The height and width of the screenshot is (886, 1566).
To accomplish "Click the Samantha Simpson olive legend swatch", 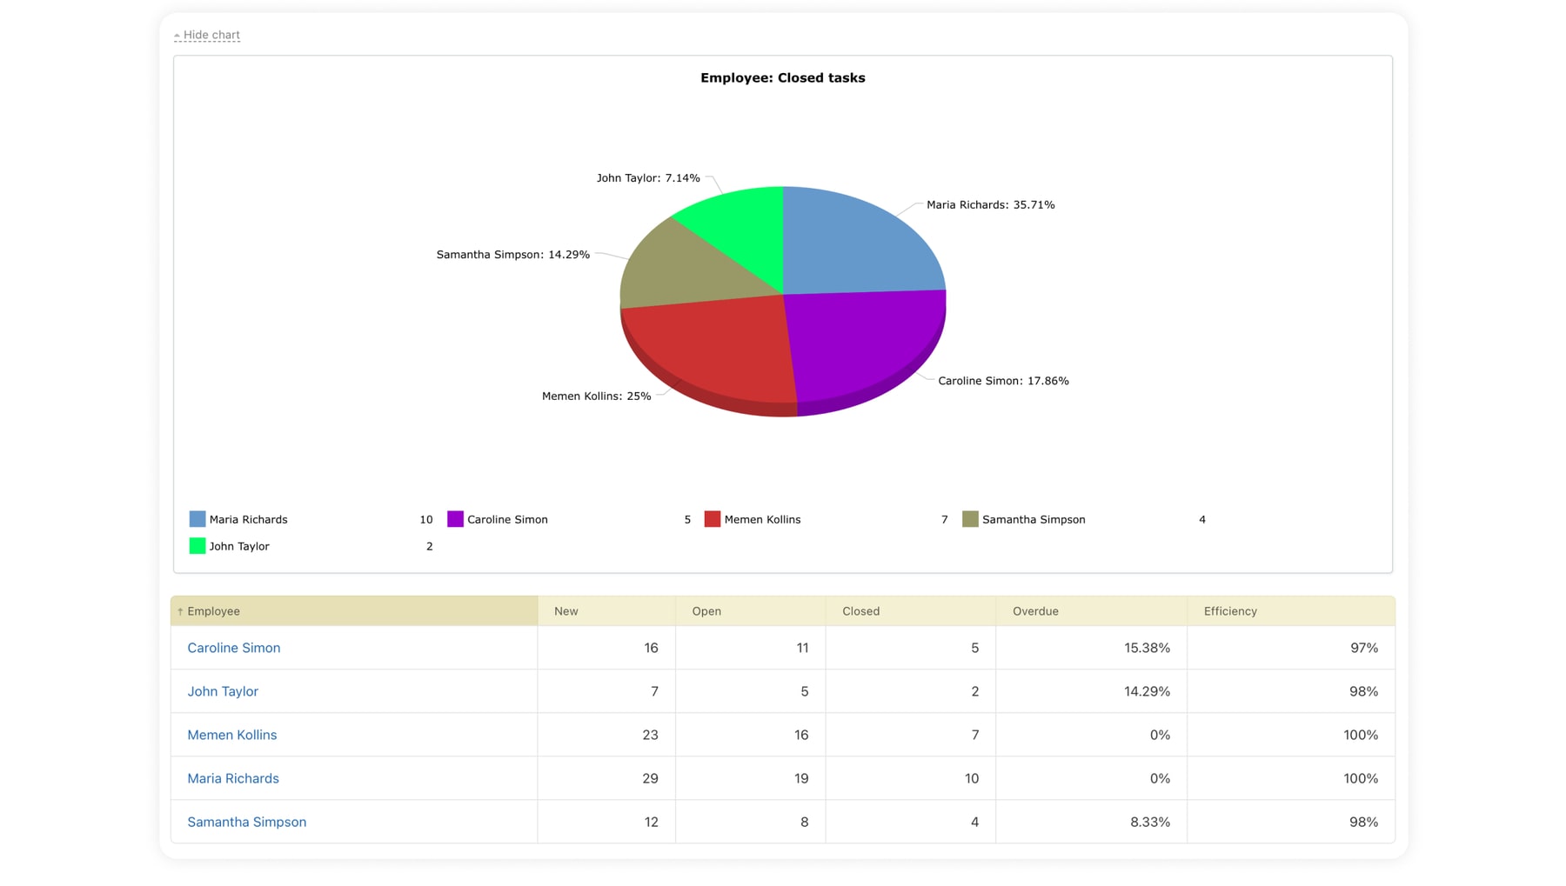I will click(970, 519).
